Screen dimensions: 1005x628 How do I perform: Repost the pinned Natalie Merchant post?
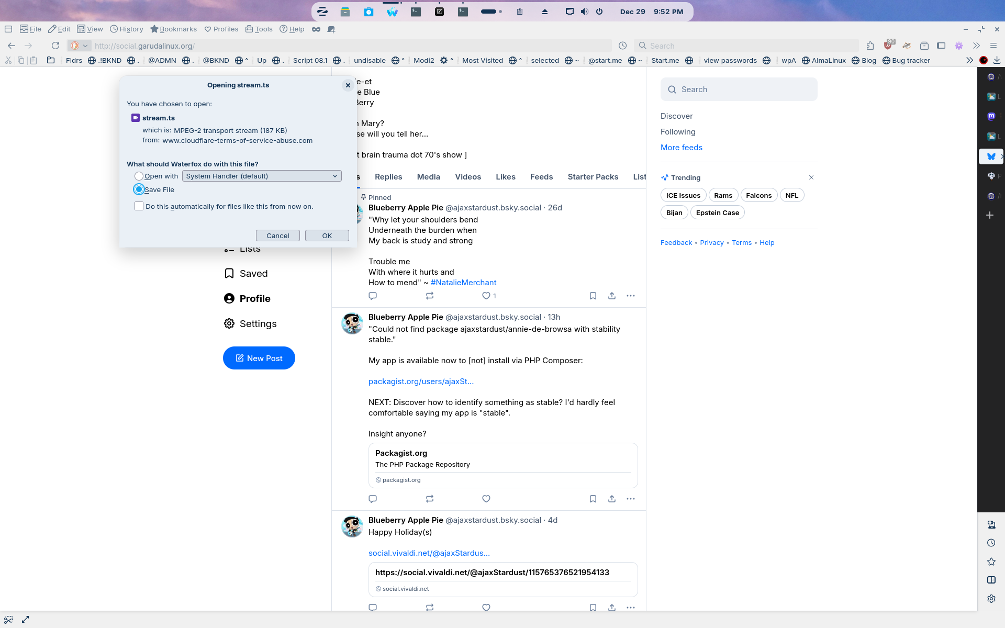pyautogui.click(x=429, y=296)
